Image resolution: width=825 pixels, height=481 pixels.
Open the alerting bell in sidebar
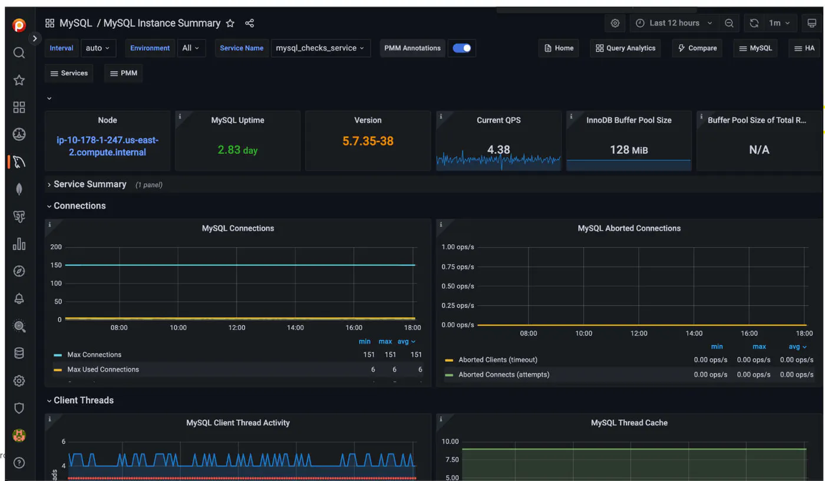19,299
